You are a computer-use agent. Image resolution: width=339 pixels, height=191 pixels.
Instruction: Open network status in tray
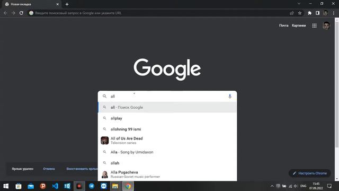[290, 186]
